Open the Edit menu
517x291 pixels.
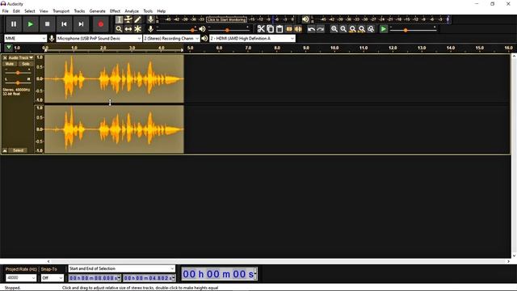[x=16, y=11]
